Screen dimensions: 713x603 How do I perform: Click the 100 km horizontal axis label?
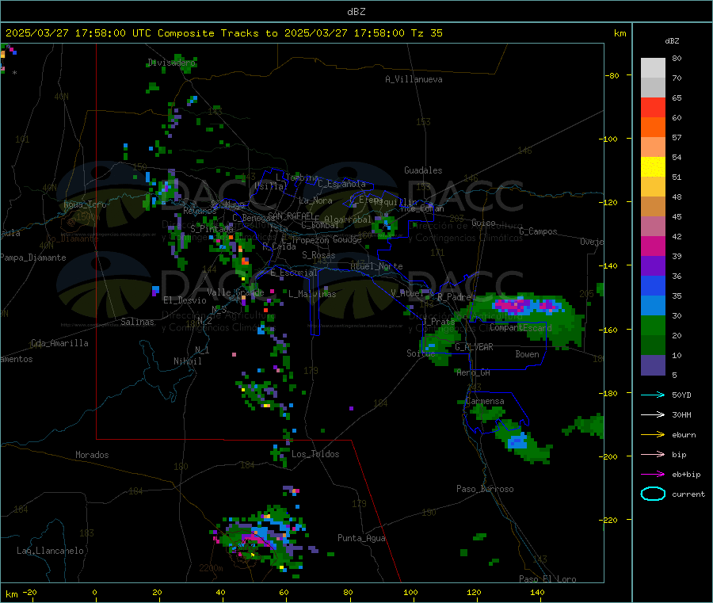click(410, 592)
